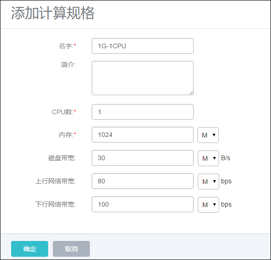Click the 磁盘带宽 field label
The image size is (271, 260).
(62, 158)
